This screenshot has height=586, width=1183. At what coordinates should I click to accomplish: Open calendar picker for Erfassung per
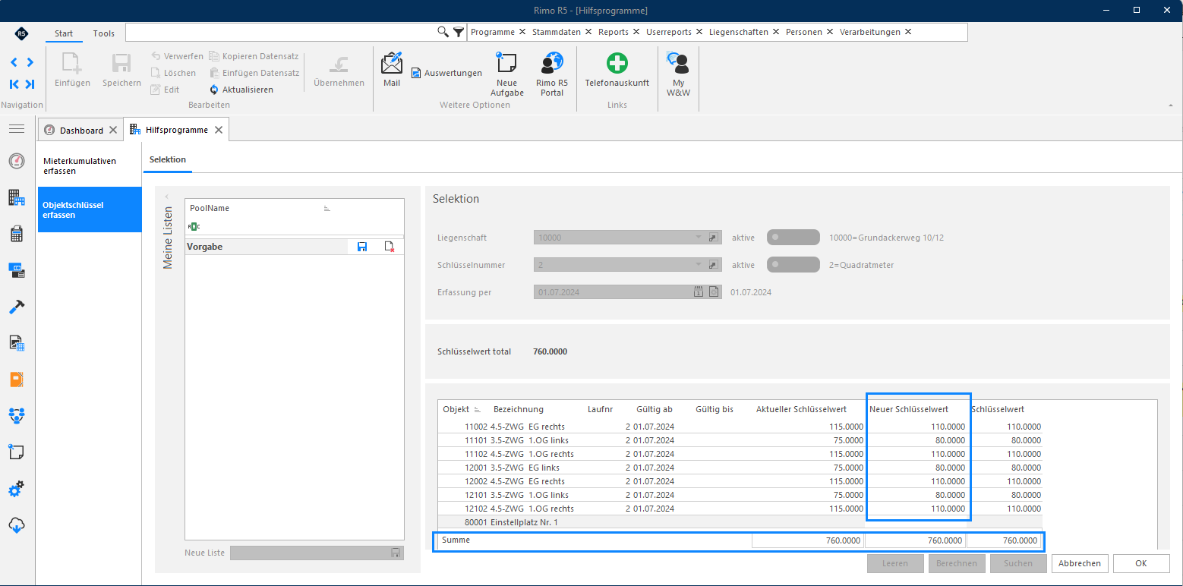(698, 292)
